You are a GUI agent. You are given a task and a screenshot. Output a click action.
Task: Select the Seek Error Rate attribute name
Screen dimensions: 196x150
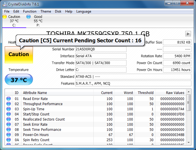pyautogui.click(x=35, y=125)
